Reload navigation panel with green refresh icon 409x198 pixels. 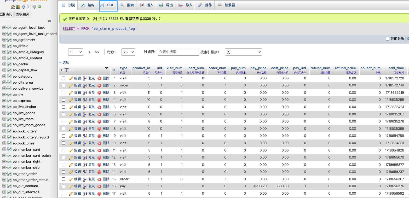39,7
